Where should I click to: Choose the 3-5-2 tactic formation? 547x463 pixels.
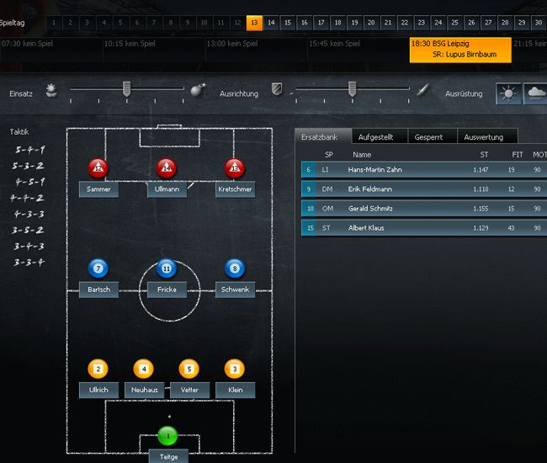coord(28,230)
